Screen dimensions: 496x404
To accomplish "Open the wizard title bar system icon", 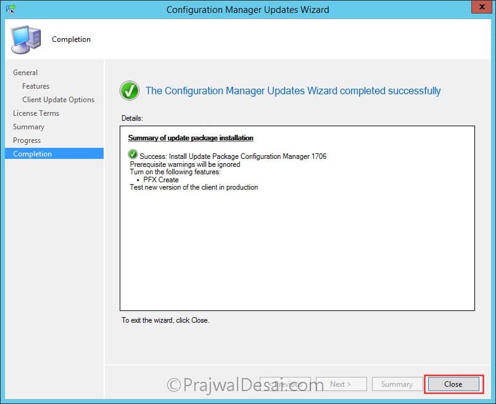I will 10,9.
